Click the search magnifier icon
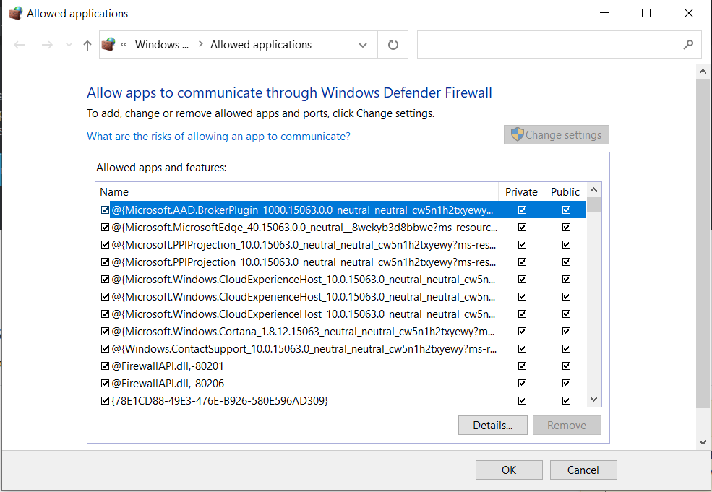This screenshot has width=712, height=492. pos(688,45)
